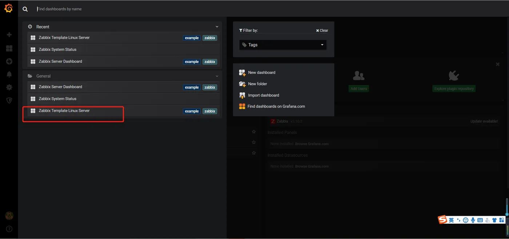Image resolution: width=509 pixels, height=239 pixels.
Task: Open the Tags filter dropdown
Action: coord(283,45)
